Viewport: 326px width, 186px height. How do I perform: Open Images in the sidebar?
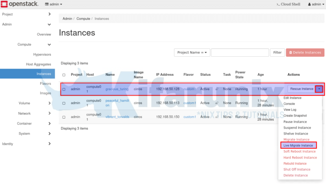pos(45,93)
